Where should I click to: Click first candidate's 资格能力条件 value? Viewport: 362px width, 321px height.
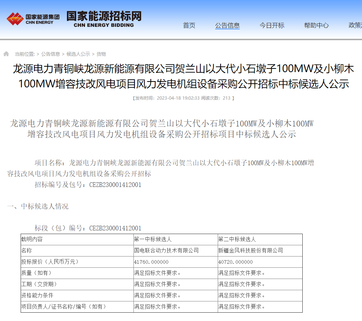(x=176, y=296)
